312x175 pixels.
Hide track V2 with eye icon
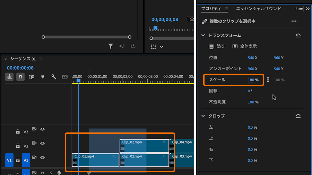(42, 143)
